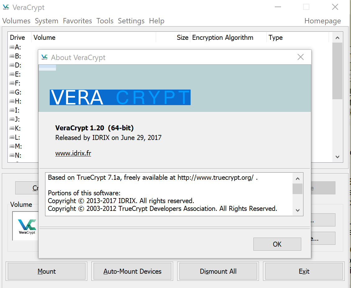Select drive E: icon
The image size is (351, 288).
[12, 74]
